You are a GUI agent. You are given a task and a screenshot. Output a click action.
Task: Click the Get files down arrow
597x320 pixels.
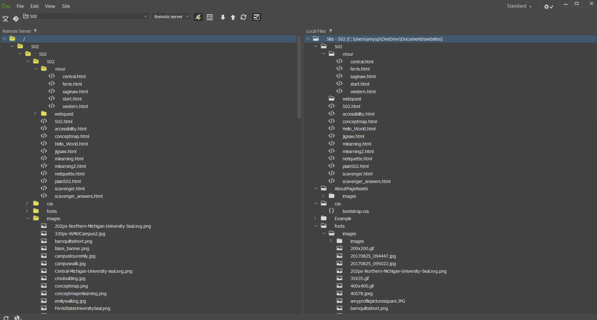223,17
